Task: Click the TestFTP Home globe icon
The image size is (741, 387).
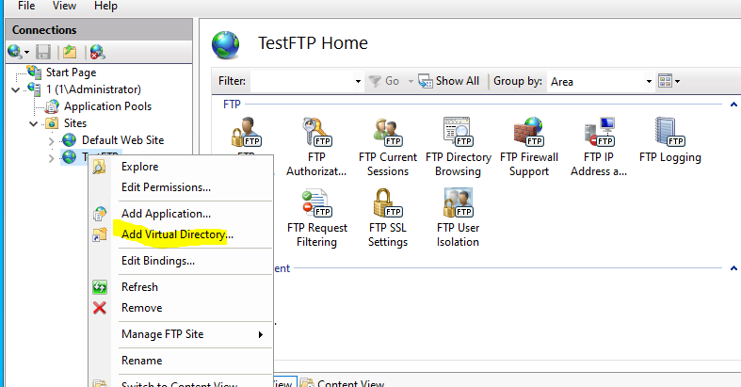Action: (225, 45)
